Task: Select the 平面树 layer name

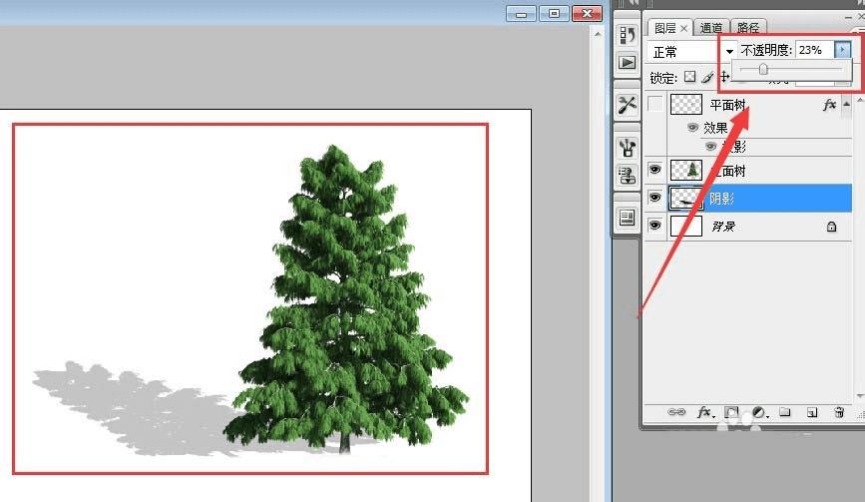Action: tap(727, 105)
